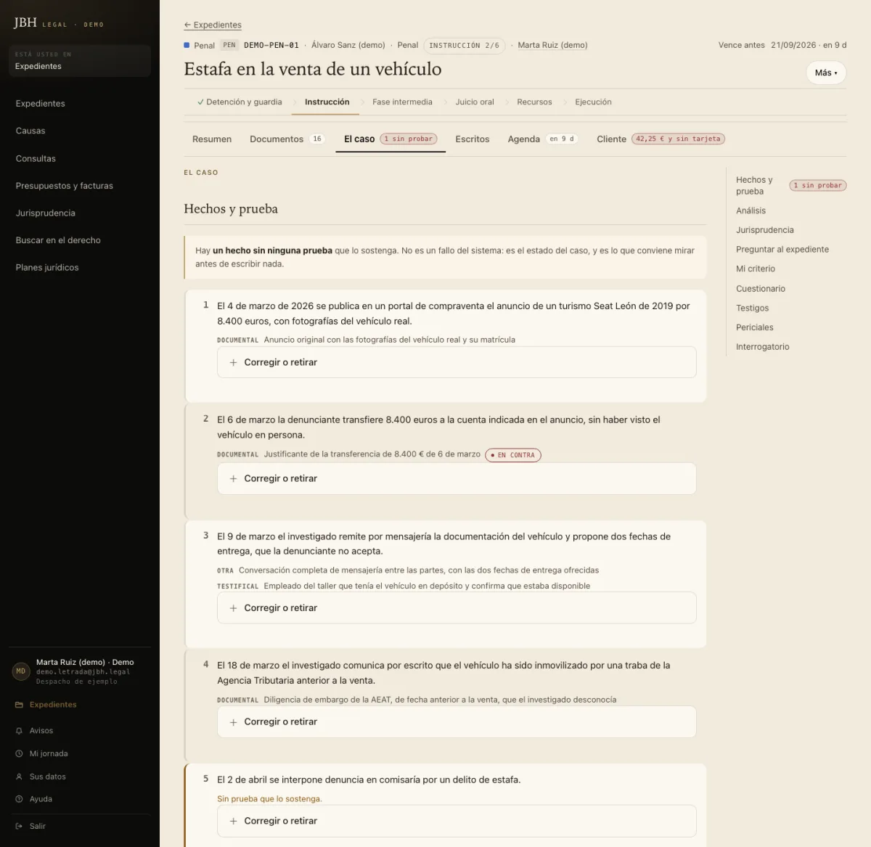The width and height of the screenshot is (871, 847).
Task: Go to the Juicio oral phase
Action: click(x=475, y=102)
